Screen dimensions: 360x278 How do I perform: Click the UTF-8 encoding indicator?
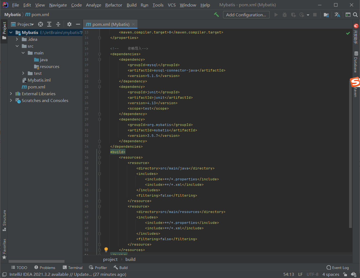pyautogui.click(x=312, y=274)
